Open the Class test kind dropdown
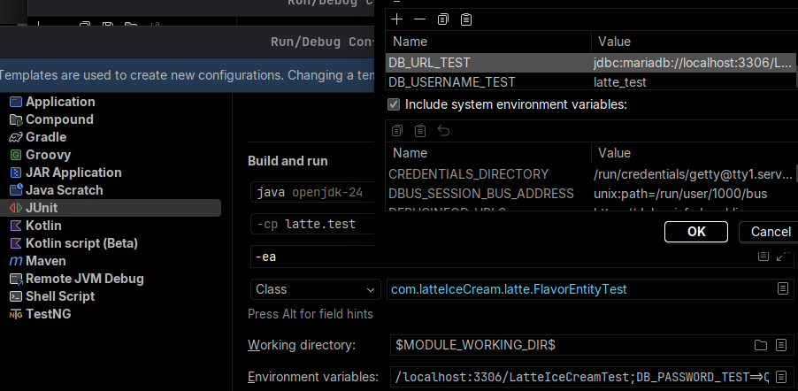798x391 pixels. click(x=315, y=289)
